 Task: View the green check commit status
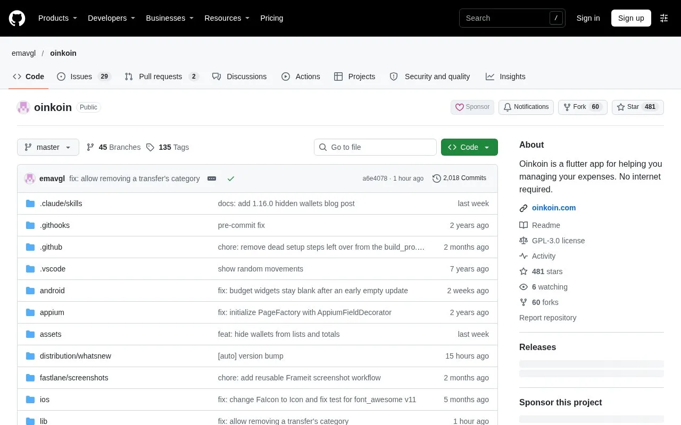point(231,178)
